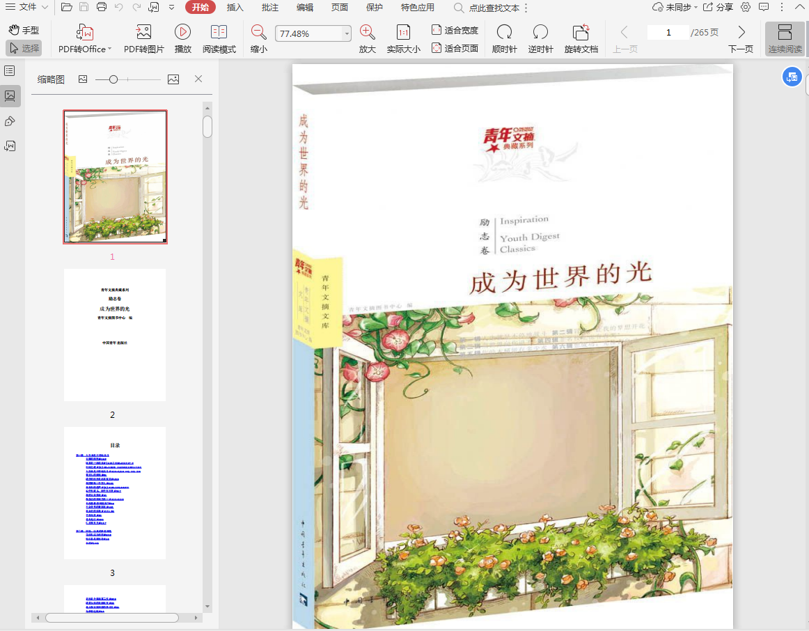The height and width of the screenshot is (631, 809).
Task: Select page 3 目录 thumbnail
Action: 115,492
